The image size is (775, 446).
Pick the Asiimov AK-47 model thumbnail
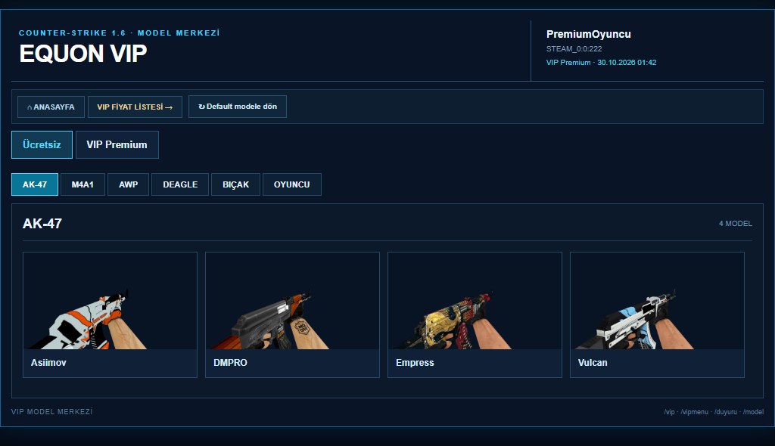[x=110, y=301]
